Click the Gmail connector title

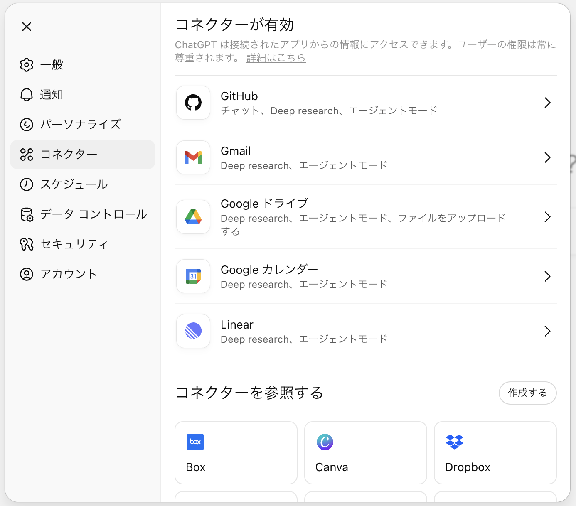pyautogui.click(x=236, y=151)
